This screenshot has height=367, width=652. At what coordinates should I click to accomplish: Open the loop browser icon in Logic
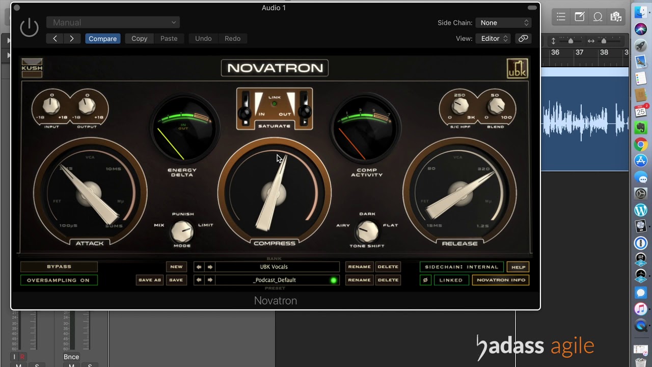click(597, 17)
